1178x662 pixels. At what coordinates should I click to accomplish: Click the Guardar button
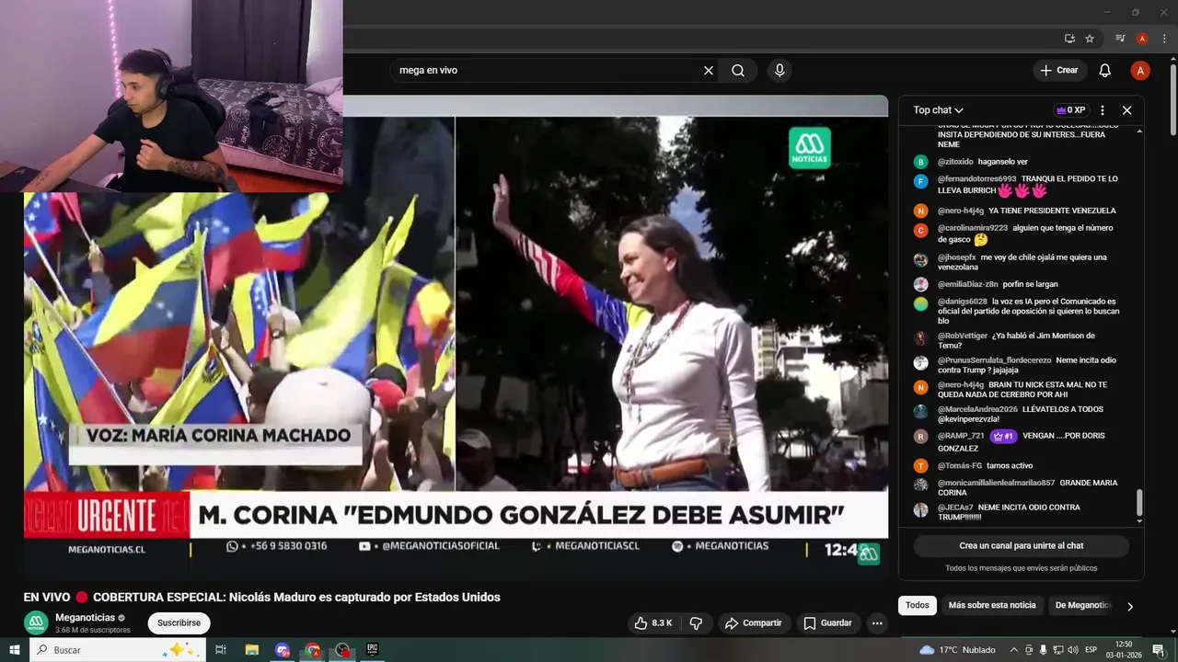827,623
